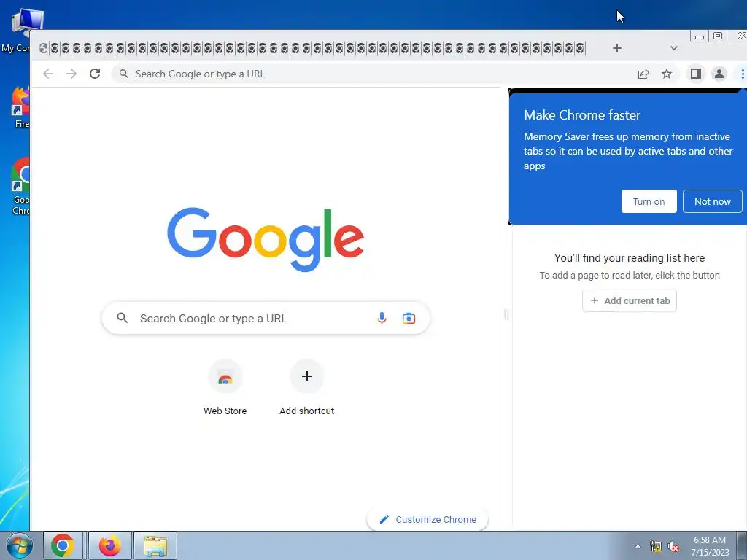Viewport: 747px width, 560px height.
Task: Reload the current page
Action: (x=95, y=74)
